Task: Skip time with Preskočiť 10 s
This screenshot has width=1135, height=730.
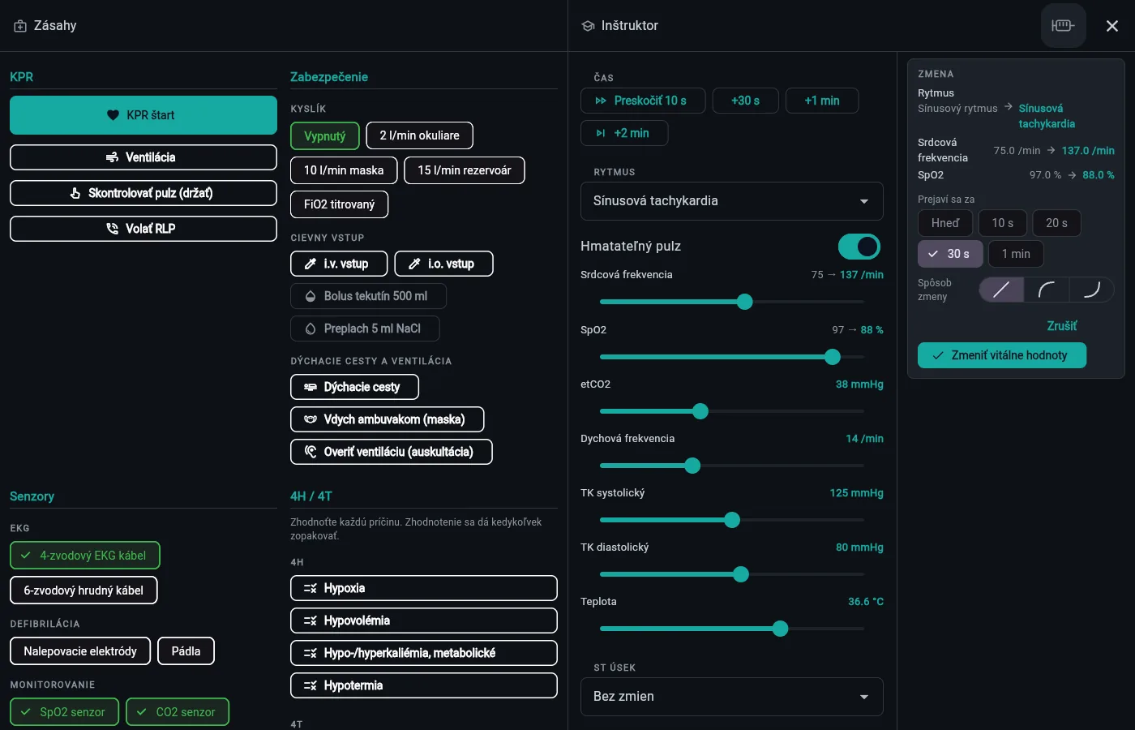Action: pos(643,101)
